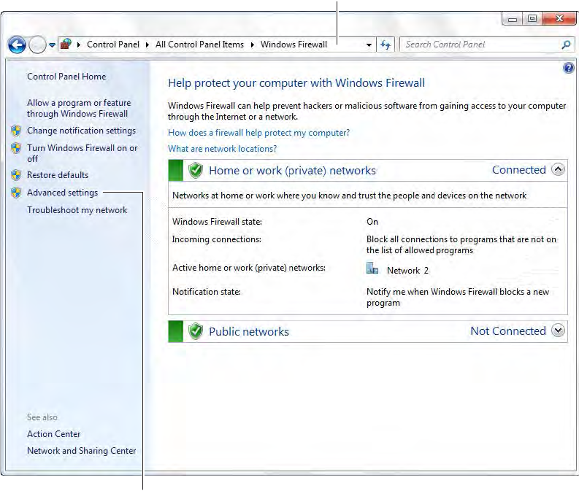
Task: Expand the arrow before Control Panel breadcrumb
Action: (79, 45)
